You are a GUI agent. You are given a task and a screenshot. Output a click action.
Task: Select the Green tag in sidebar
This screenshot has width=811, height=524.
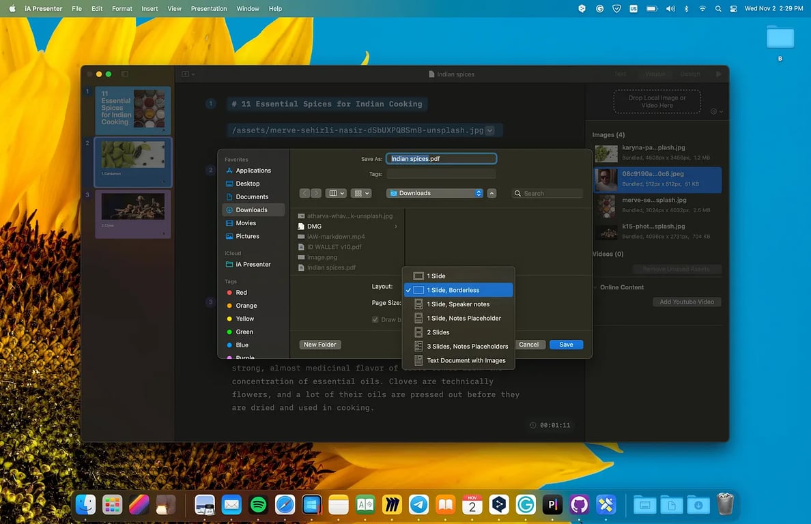tap(244, 332)
